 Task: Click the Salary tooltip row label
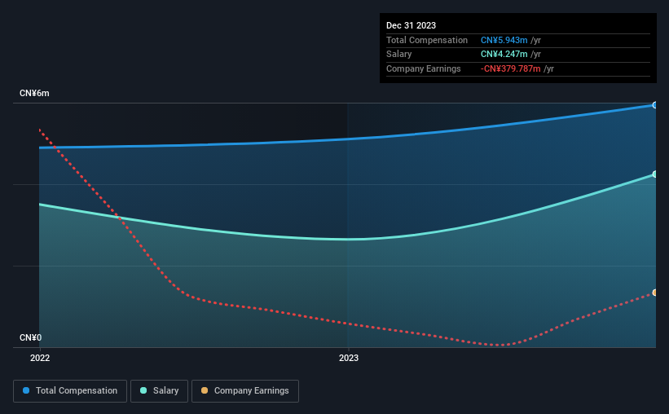click(399, 55)
